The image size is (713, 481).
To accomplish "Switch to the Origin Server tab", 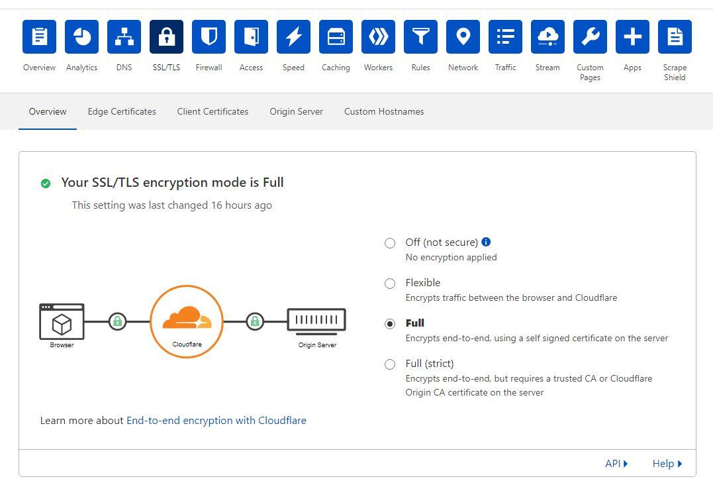I will point(296,111).
